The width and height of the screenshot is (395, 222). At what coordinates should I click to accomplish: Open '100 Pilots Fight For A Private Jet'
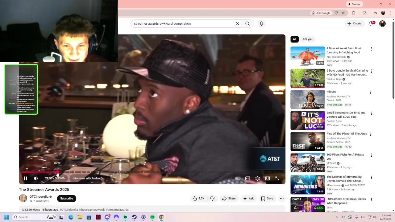(x=345, y=157)
